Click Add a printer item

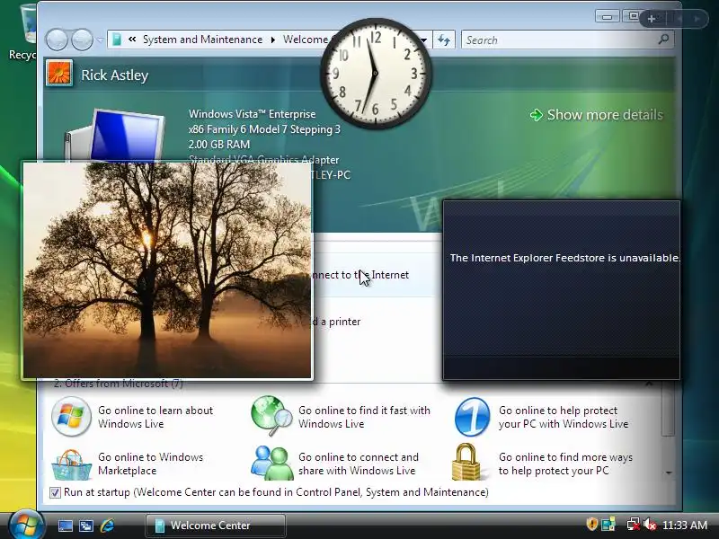coord(337,322)
